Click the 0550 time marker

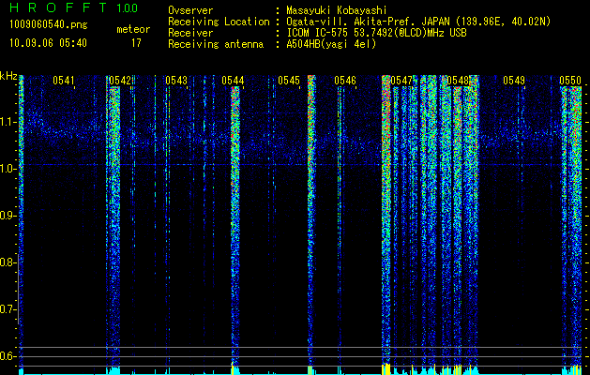point(570,81)
